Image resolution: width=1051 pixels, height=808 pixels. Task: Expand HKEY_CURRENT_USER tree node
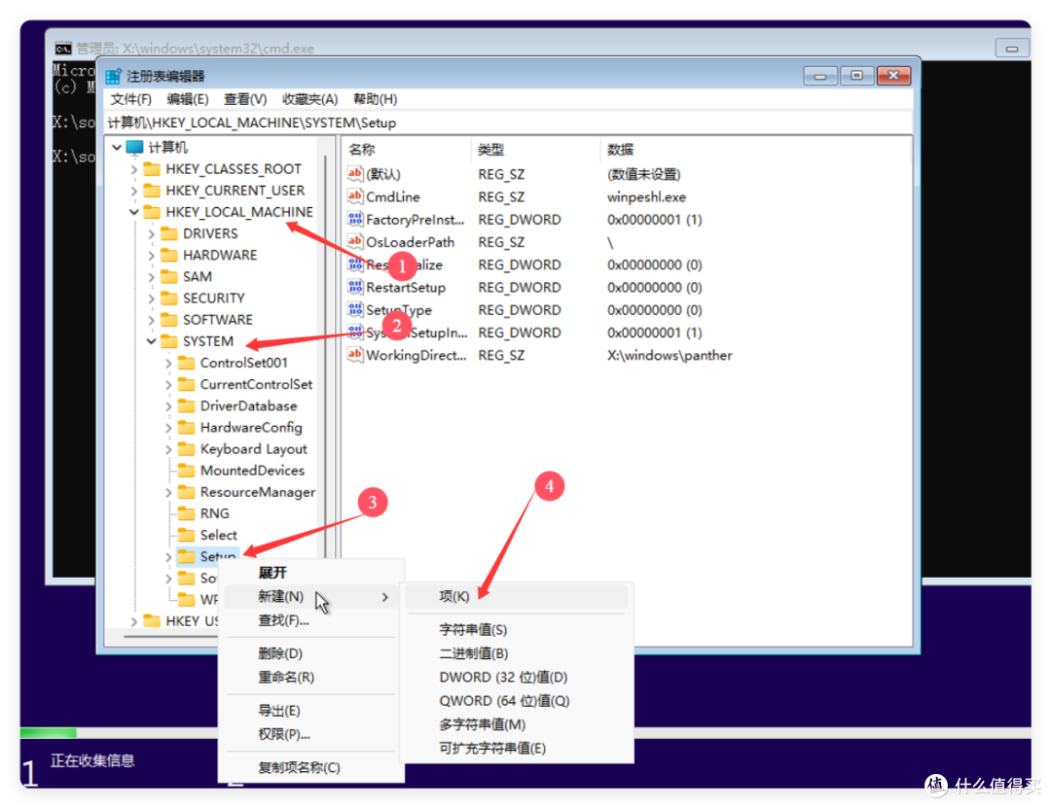[134, 191]
